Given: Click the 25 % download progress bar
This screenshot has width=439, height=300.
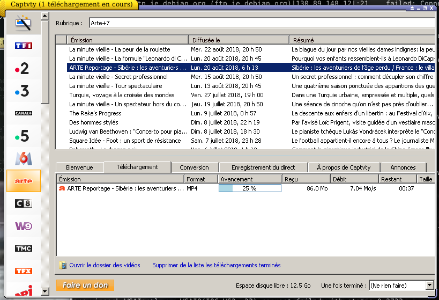Looking at the screenshot, I should point(250,188).
